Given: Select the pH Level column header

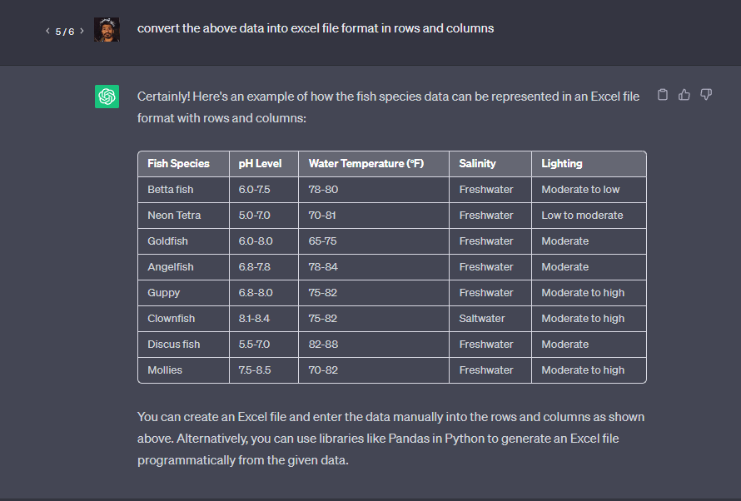Looking at the screenshot, I should (x=264, y=164).
